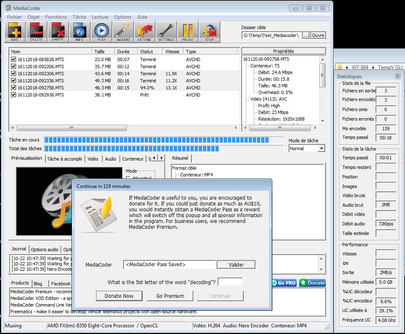This screenshot has height=334, width=405.
Task: Select the Conteneur: TS tree node
Action: point(265,66)
